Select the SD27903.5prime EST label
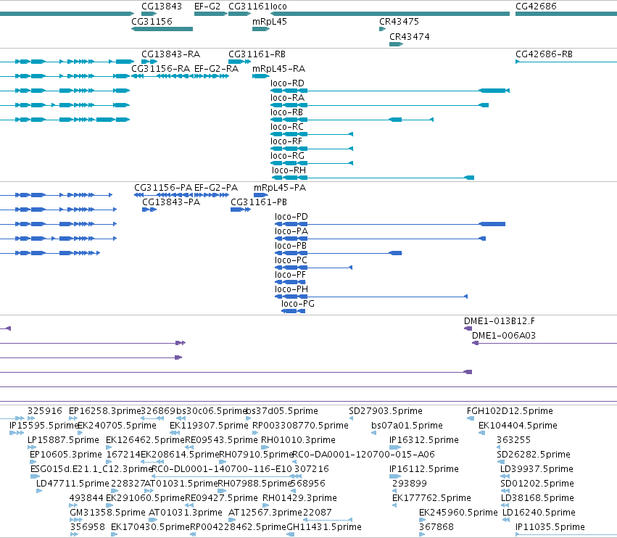Image resolution: width=617 pixels, height=538 pixels. click(386, 411)
